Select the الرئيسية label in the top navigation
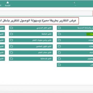Viewport: 93px width, 93px height. (x=8, y=5)
